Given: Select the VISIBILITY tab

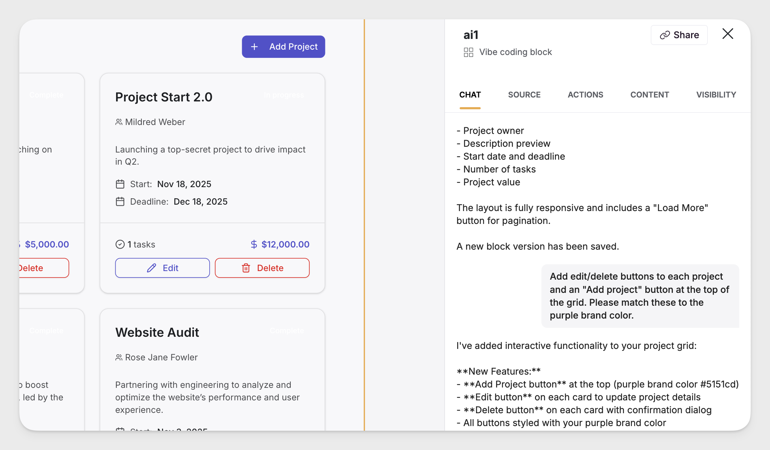Looking at the screenshot, I should point(716,95).
